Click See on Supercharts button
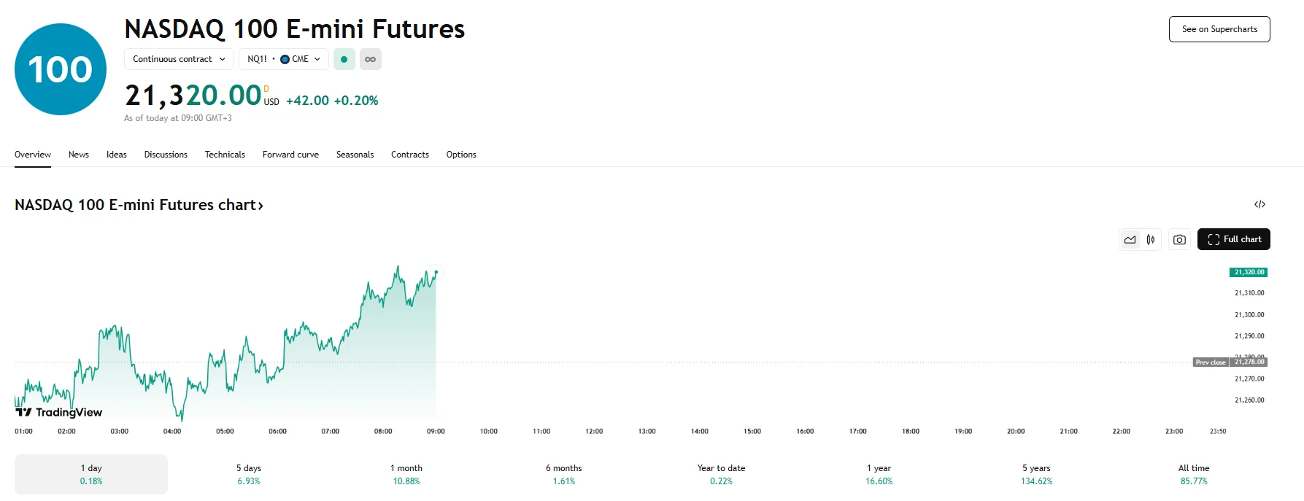Image resolution: width=1304 pixels, height=501 pixels. [x=1219, y=29]
